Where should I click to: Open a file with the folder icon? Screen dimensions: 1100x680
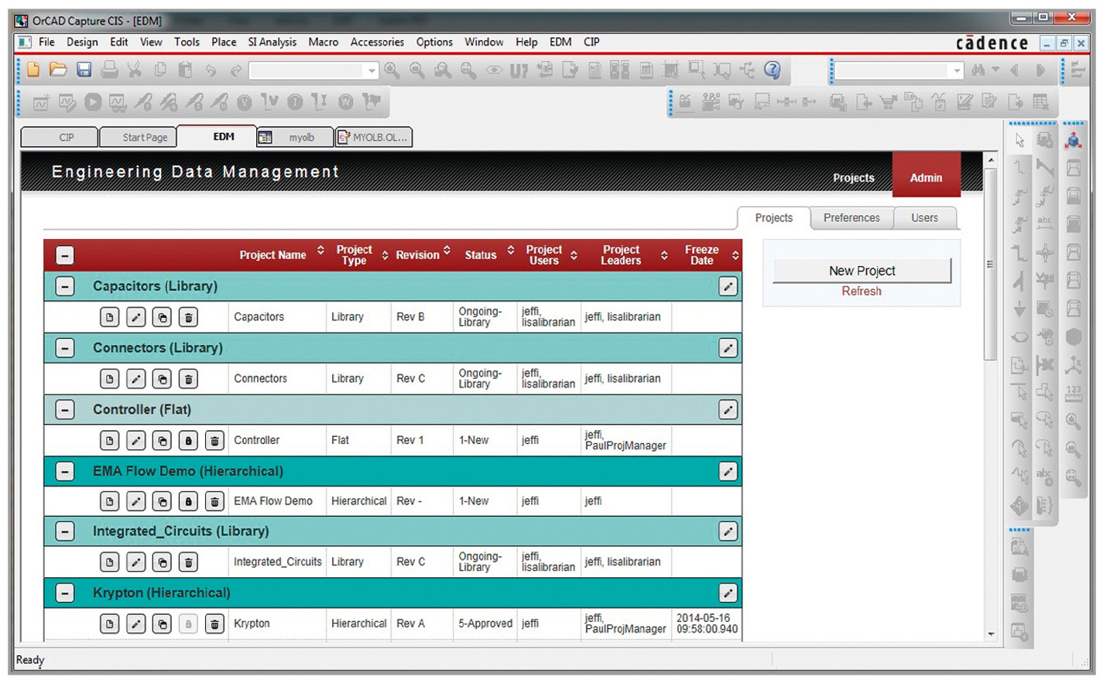coord(58,70)
